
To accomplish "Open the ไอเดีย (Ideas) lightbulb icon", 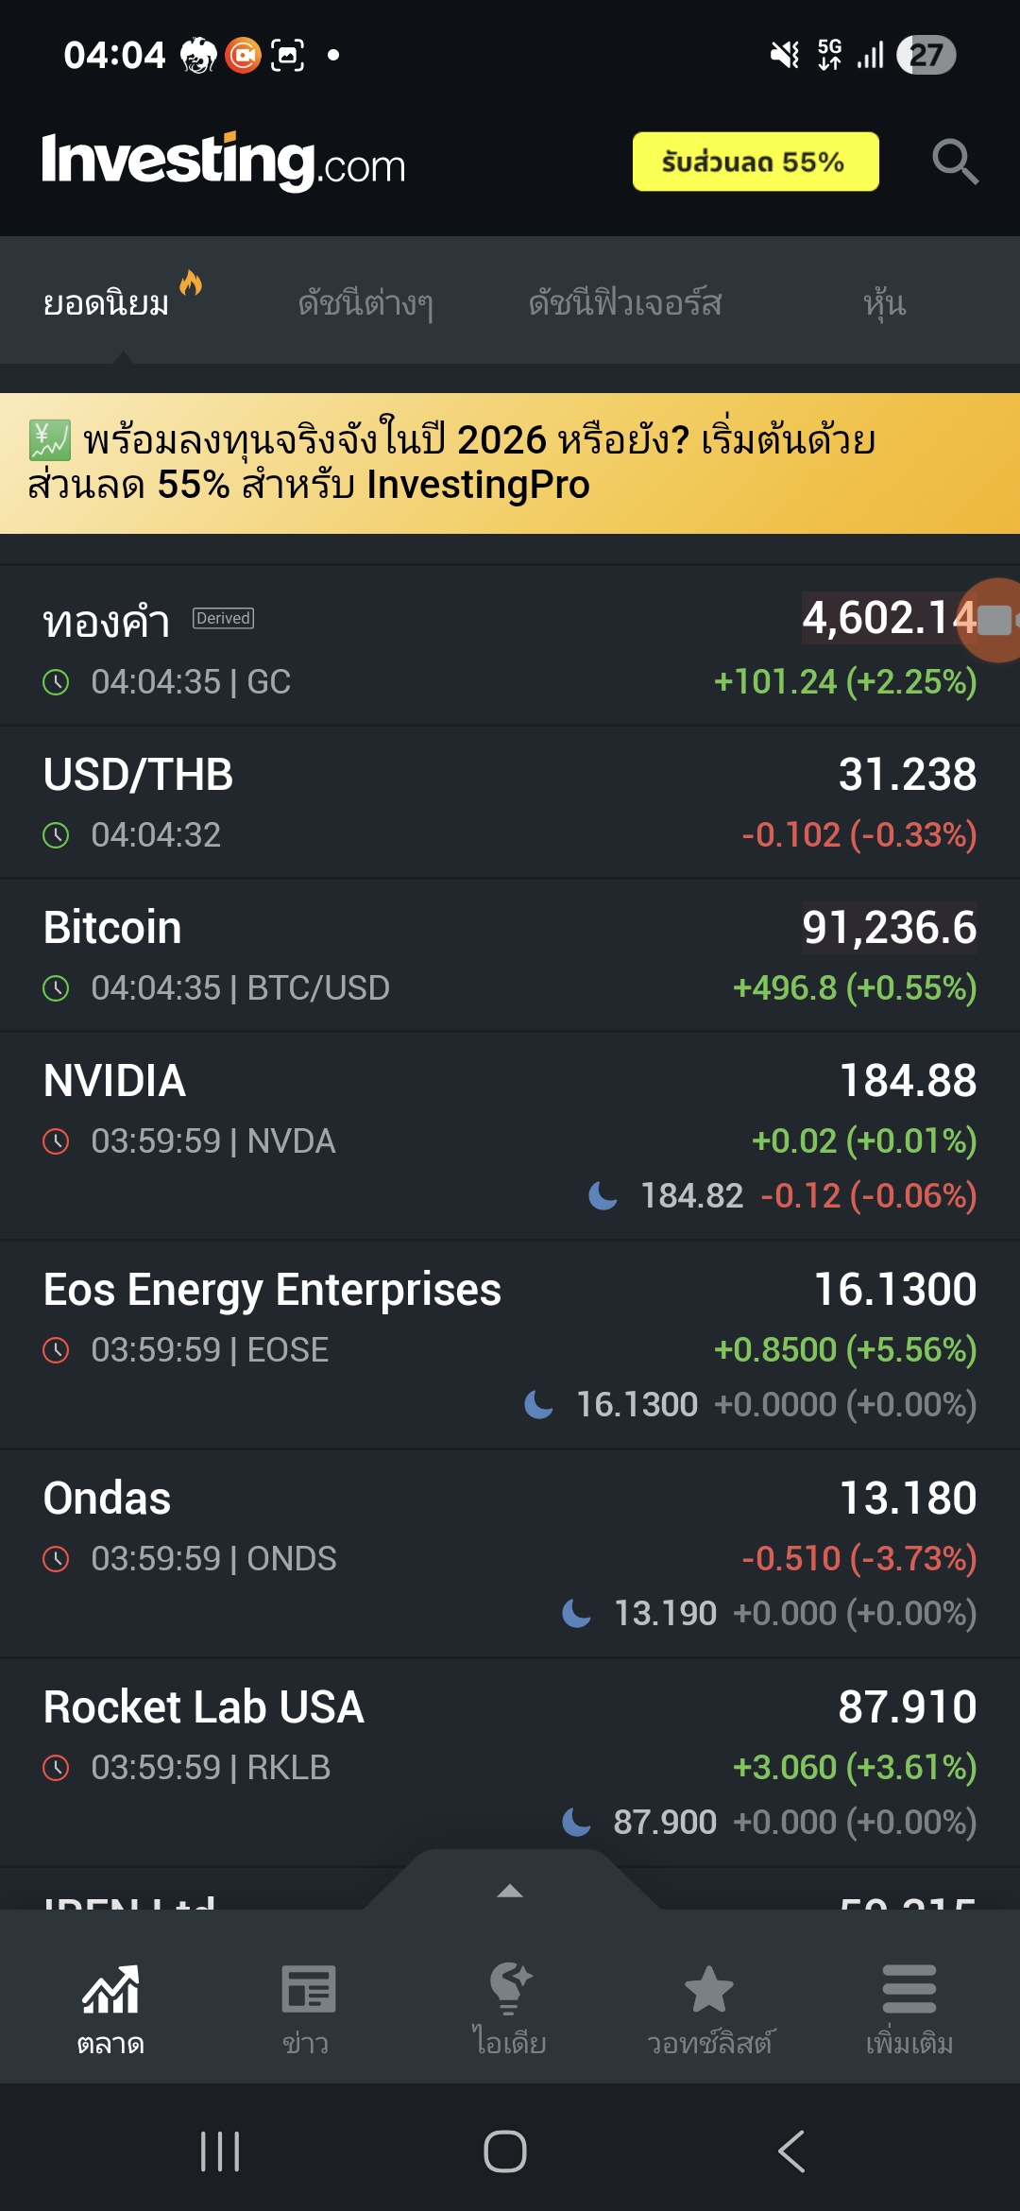I will point(510,1990).
